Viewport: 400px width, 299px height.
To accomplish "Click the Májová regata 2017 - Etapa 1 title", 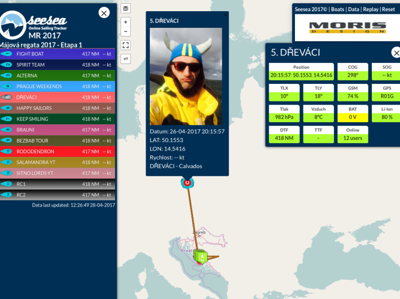I will pos(41,45).
